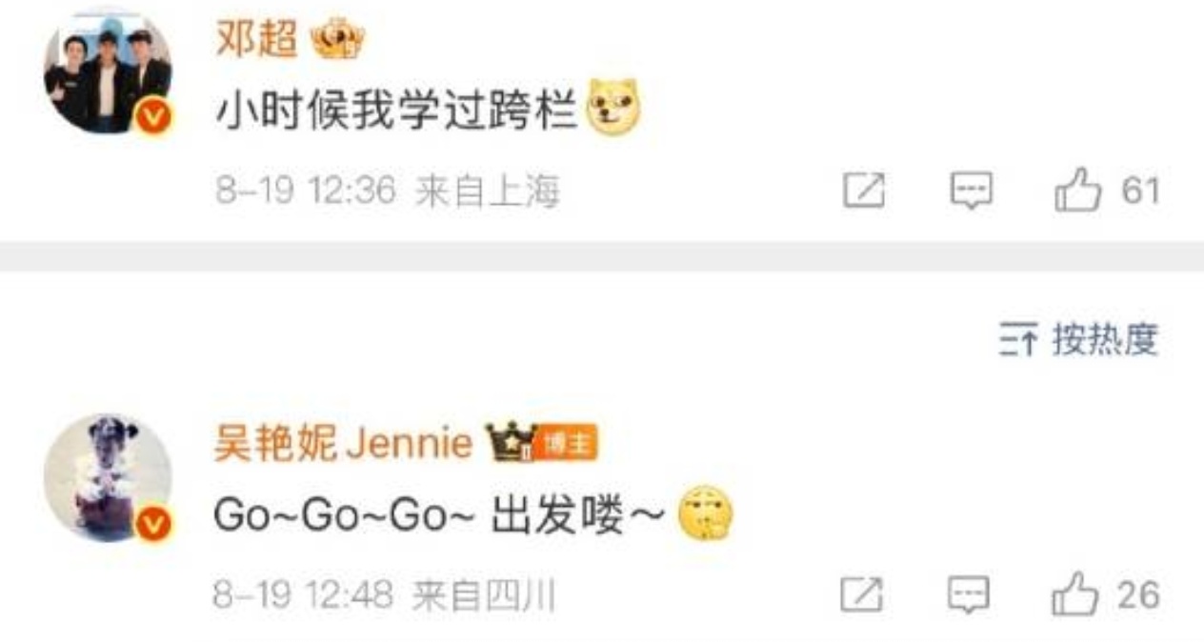1204x642 pixels.
Task: Open 邓超's profile picture
Action: pyautogui.click(x=108, y=70)
